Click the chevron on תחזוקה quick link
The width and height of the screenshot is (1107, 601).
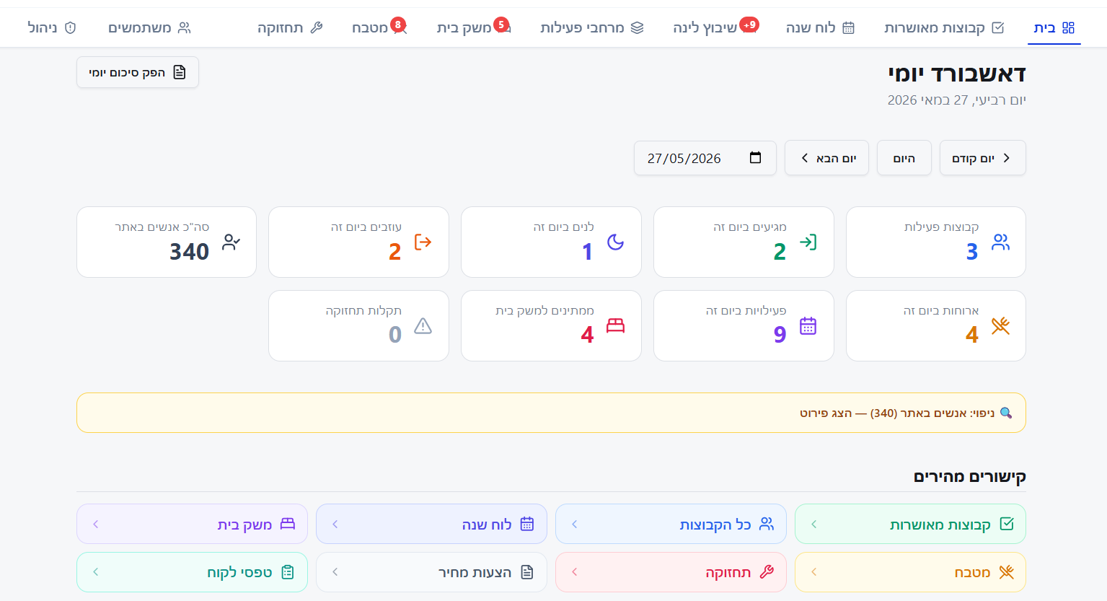[574, 571]
